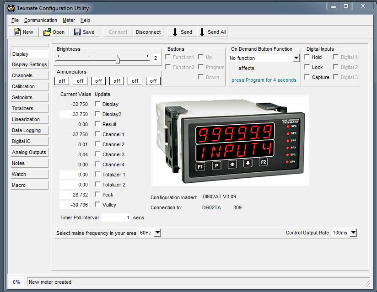Click the F1 key on meter image
Screen dimensions: 377x292
pos(200,167)
